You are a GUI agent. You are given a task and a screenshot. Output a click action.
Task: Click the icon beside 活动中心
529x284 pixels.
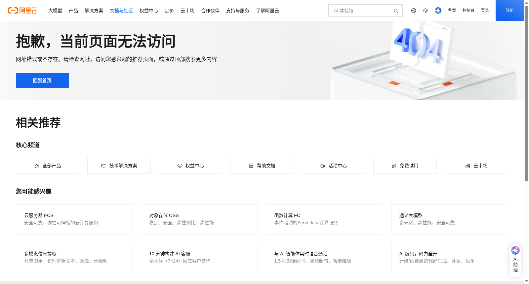[x=323, y=166]
